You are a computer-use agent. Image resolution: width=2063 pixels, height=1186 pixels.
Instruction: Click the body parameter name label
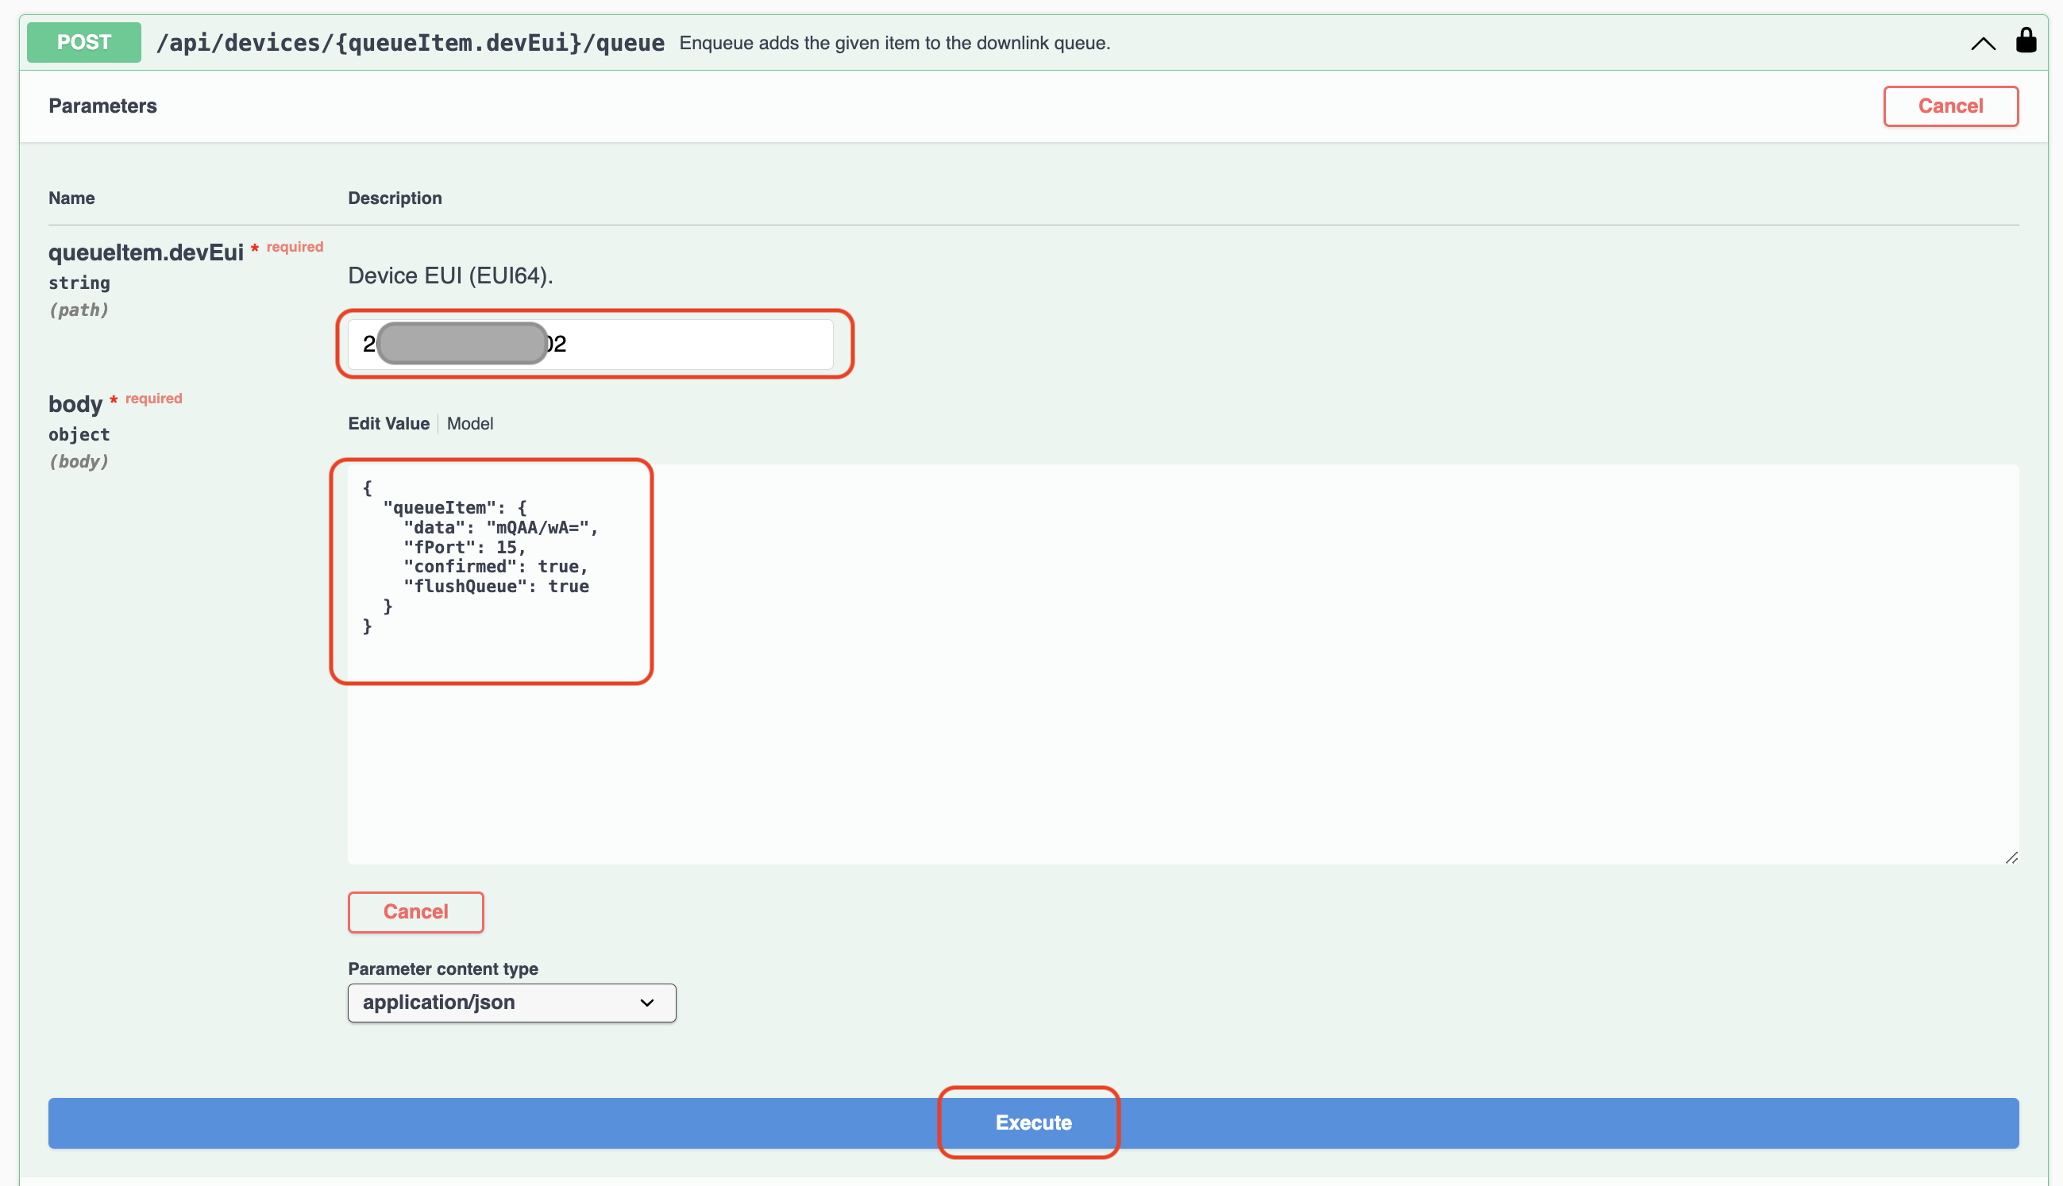click(x=75, y=404)
